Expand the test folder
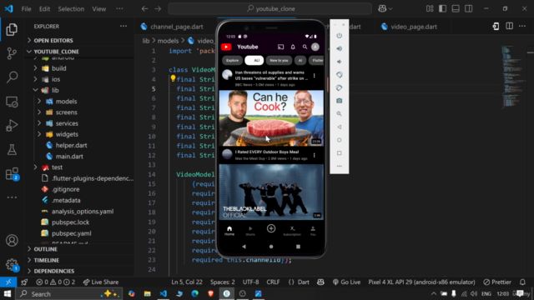534x300 pixels. click(57, 167)
